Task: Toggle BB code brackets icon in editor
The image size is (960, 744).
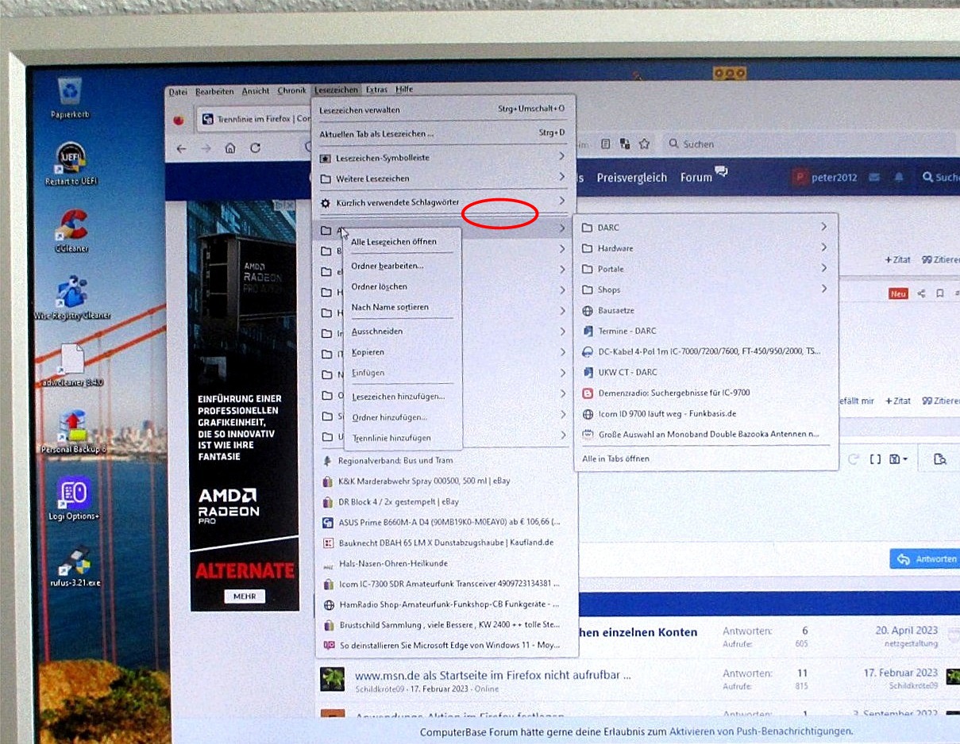Action: 875,458
